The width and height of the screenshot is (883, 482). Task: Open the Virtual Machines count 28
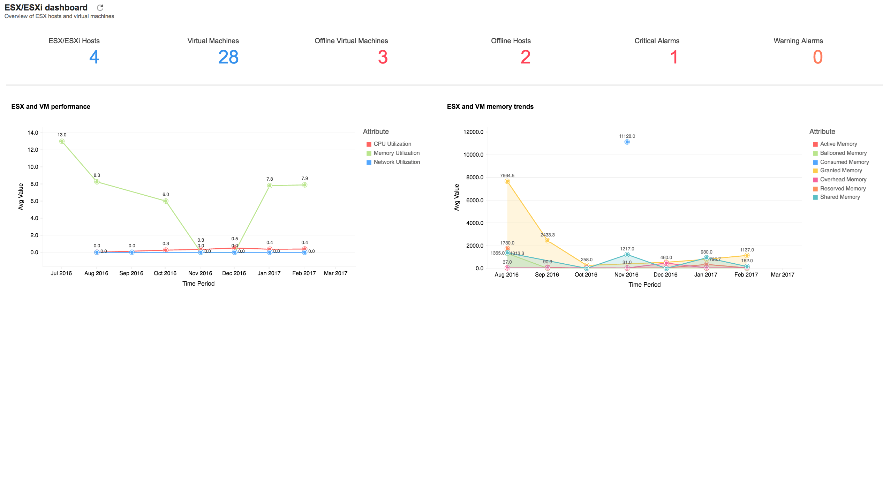tap(228, 57)
